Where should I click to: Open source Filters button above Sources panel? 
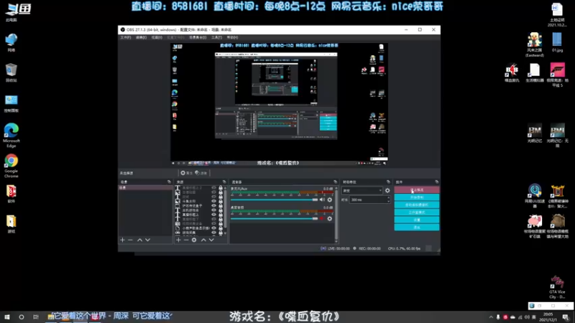coord(201,173)
